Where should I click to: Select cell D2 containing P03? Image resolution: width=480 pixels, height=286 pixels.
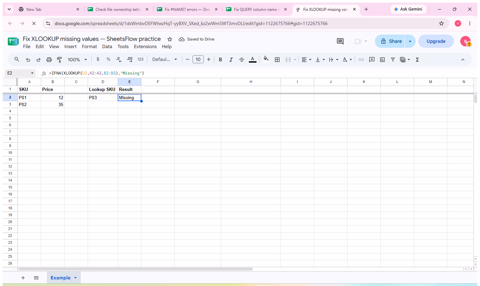click(103, 98)
